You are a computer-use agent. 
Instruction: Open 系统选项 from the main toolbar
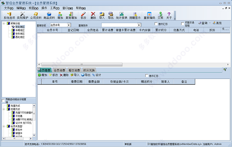click(x=9, y=15)
